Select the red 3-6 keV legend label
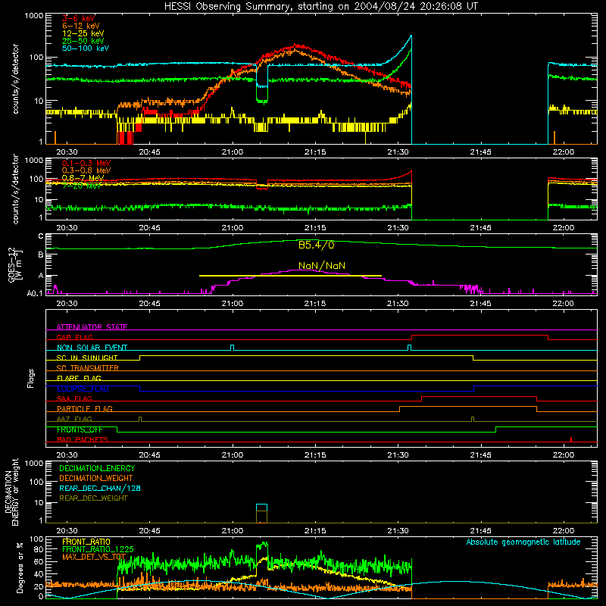The image size is (606, 606). click(x=79, y=18)
